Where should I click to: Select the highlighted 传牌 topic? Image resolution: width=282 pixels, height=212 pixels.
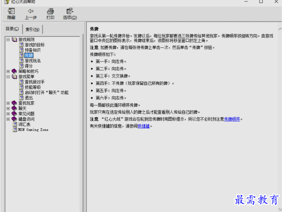[29, 55]
